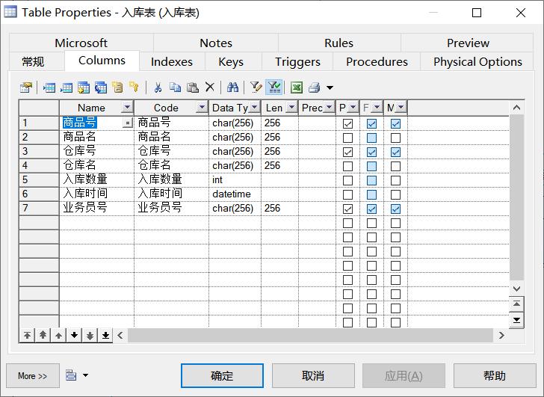
Task: Click the Paste toolbar icon
Action: 193,87
